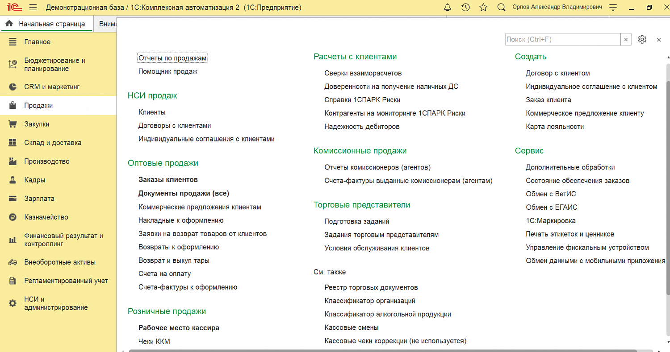The width and height of the screenshot is (670, 352).
Task: Open Справки 1СПАРК Риски
Action: [x=362, y=100]
